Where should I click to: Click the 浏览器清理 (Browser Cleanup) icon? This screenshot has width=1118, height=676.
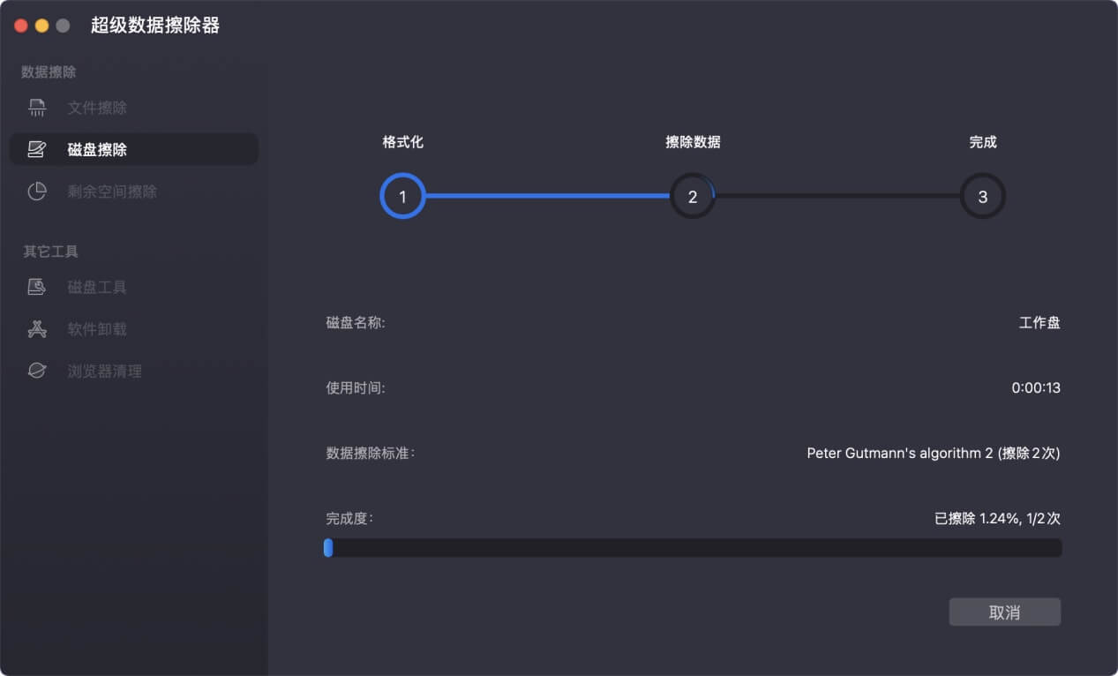(37, 371)
